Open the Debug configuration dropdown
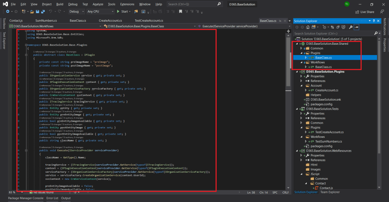389x202 pixels. 76,11
